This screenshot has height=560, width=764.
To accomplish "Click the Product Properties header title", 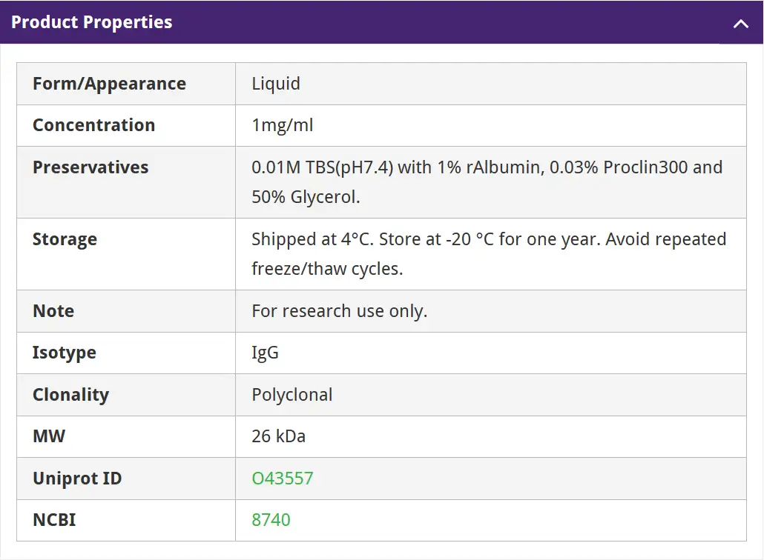I will point(92,22).
